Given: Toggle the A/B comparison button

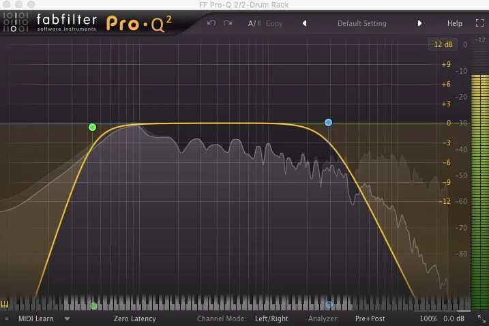Looking at the screenshot, I should 254,23.
